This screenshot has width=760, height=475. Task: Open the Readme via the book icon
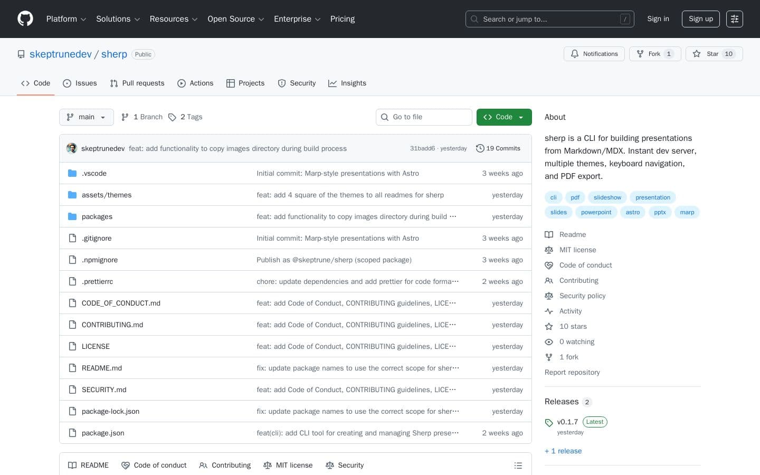pos(549,234)
